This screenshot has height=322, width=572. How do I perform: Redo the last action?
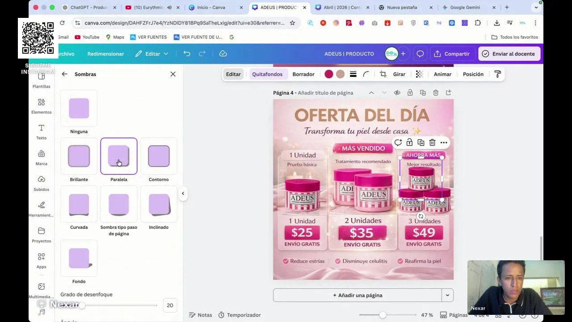(x=202, y=54)
